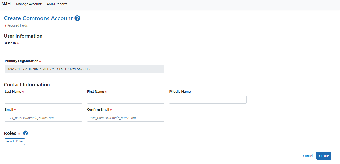340x164 pixels.
Task: Open help icon beside Create Commons Account
Action: pos(77,18)
